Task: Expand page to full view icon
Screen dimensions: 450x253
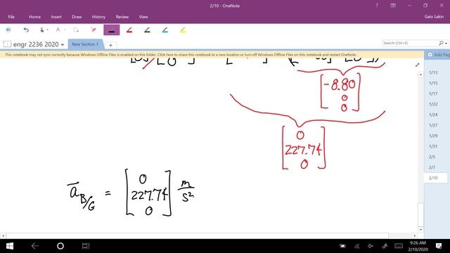Action: coord(417,65)
